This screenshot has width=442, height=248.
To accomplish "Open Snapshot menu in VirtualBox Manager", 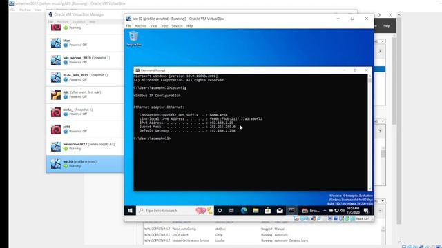I will coord(79,21).
